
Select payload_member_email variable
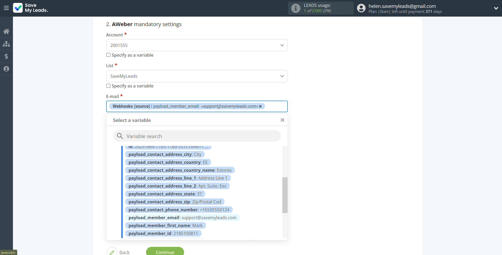click(182, 218)
